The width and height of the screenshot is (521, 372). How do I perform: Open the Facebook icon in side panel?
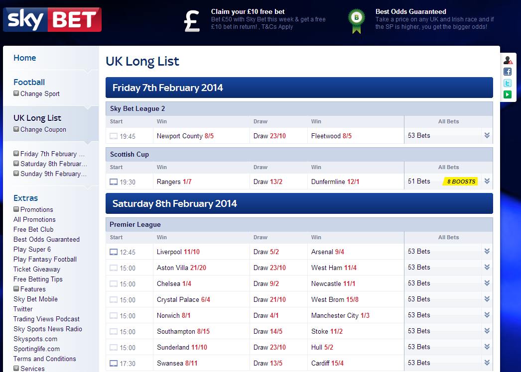[508, 72]
